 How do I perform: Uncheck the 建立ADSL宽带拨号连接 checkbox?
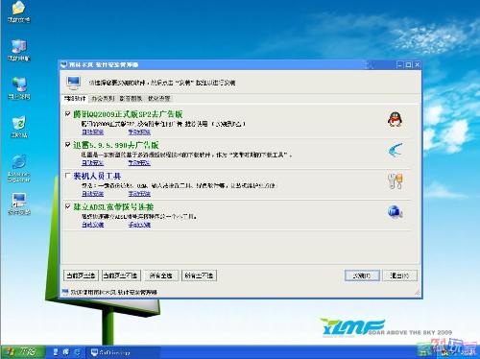coord(67,206)
